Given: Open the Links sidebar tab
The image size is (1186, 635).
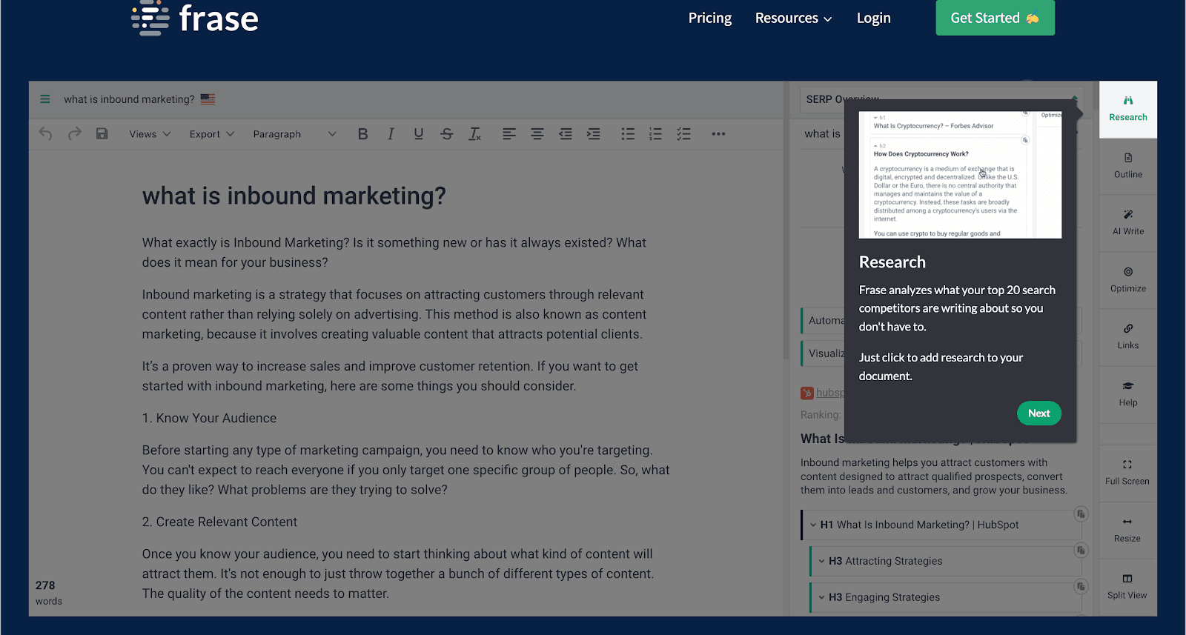Looking at the screenshot, I should 1128,337.
